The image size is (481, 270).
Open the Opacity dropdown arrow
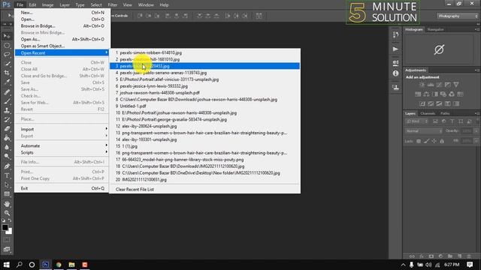(476, 131)
